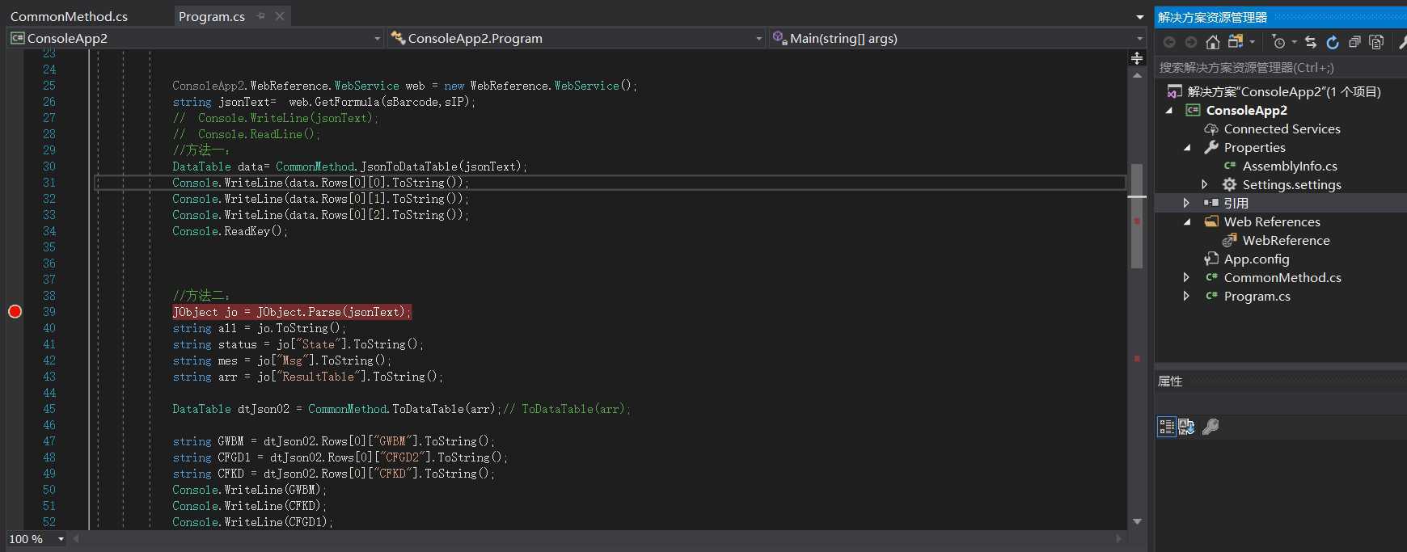Select the ConsoleApp2 project in Solution Explorer

pos(1247,111)
